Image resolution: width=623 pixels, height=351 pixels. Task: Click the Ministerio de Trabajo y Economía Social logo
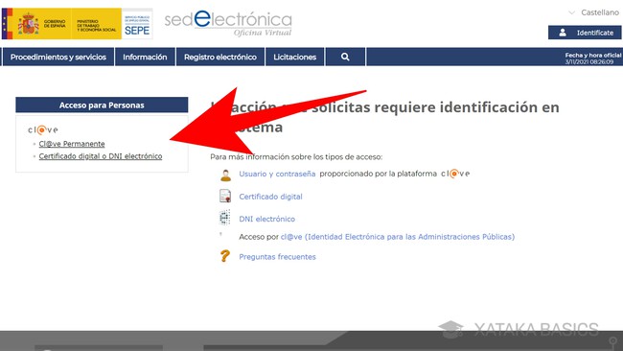tap(97, 24)
